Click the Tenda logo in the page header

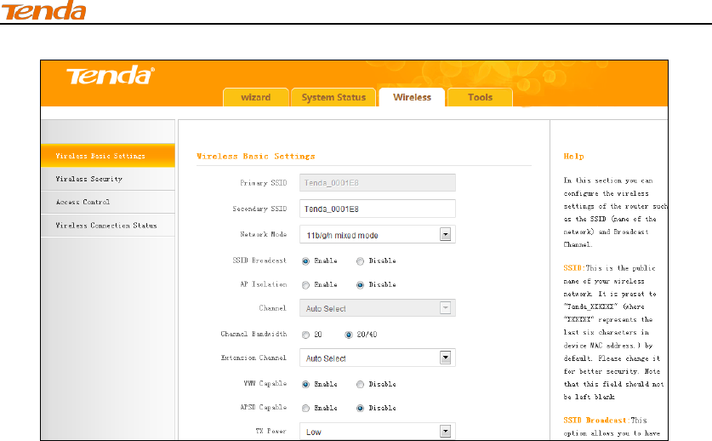tap(43, 10)
